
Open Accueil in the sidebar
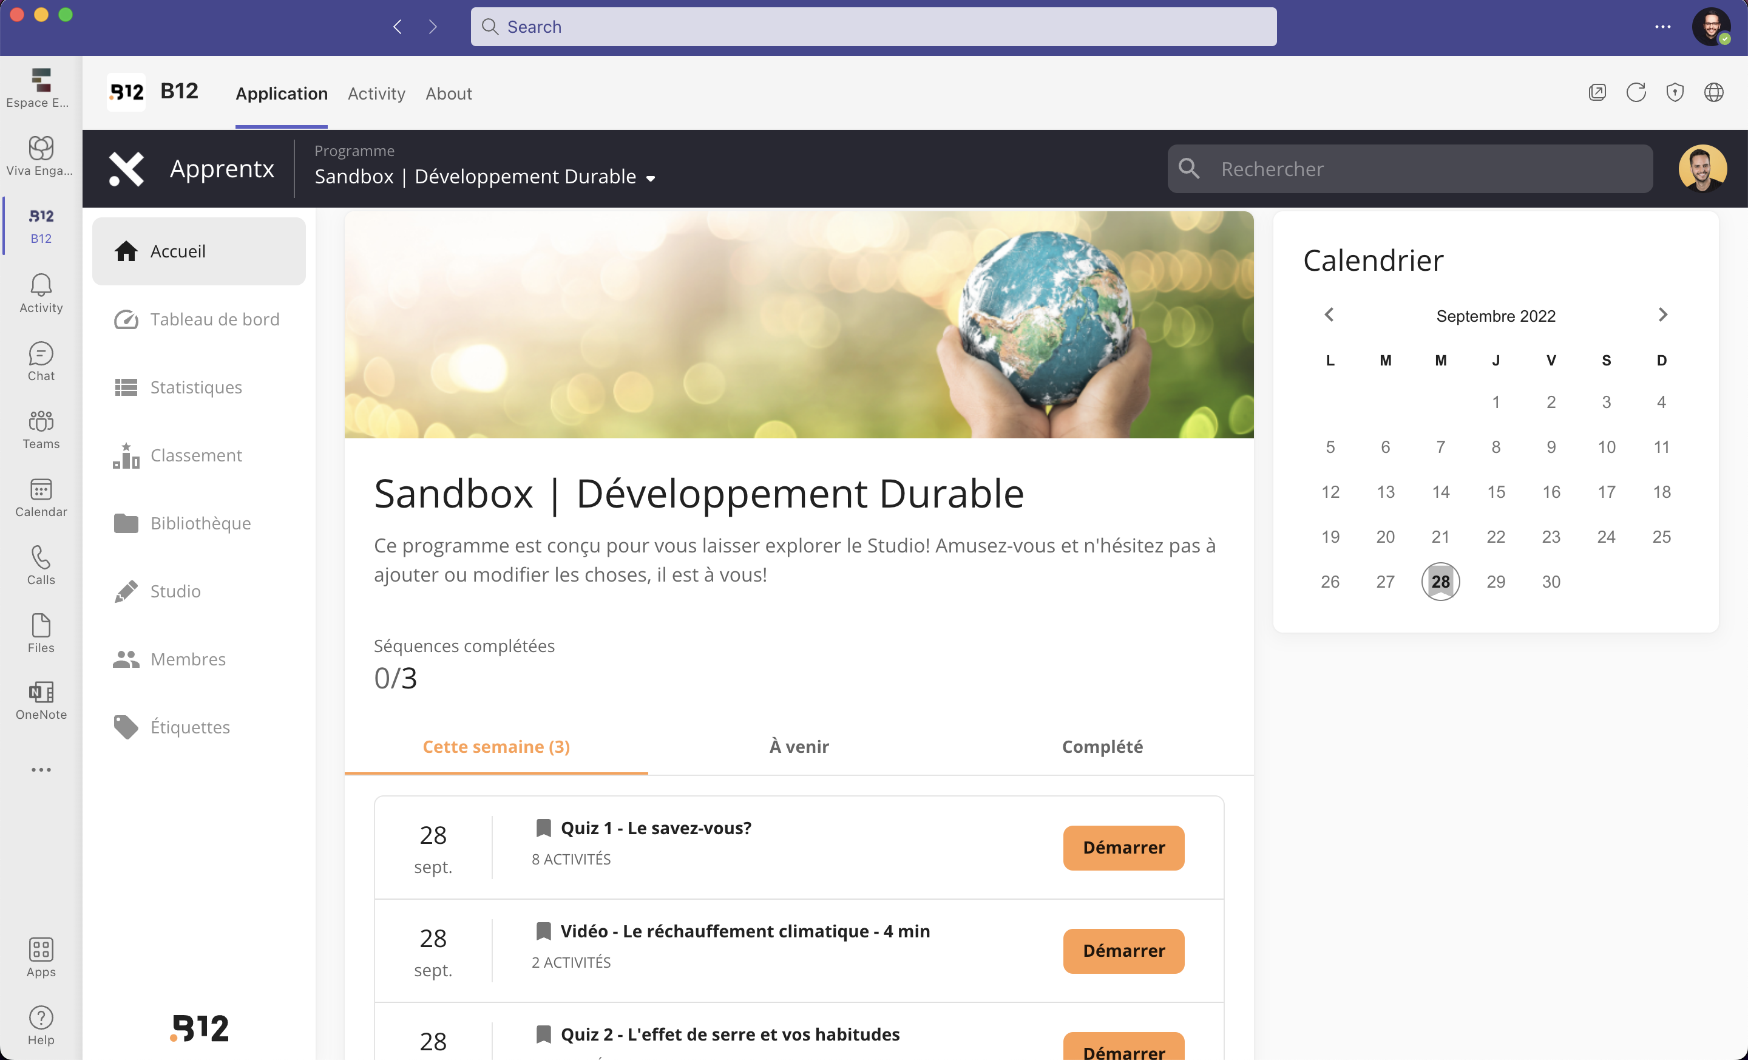click(x=198, y=251)
